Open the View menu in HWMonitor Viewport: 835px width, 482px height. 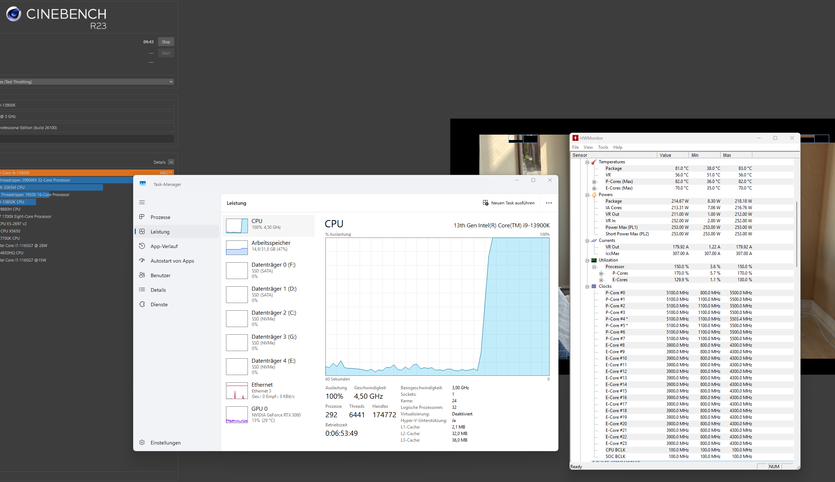[x=588, y=147]
